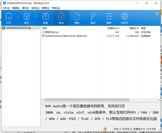
Task: Select the 更新日志.txt file row
Action: tap(101, 32)
